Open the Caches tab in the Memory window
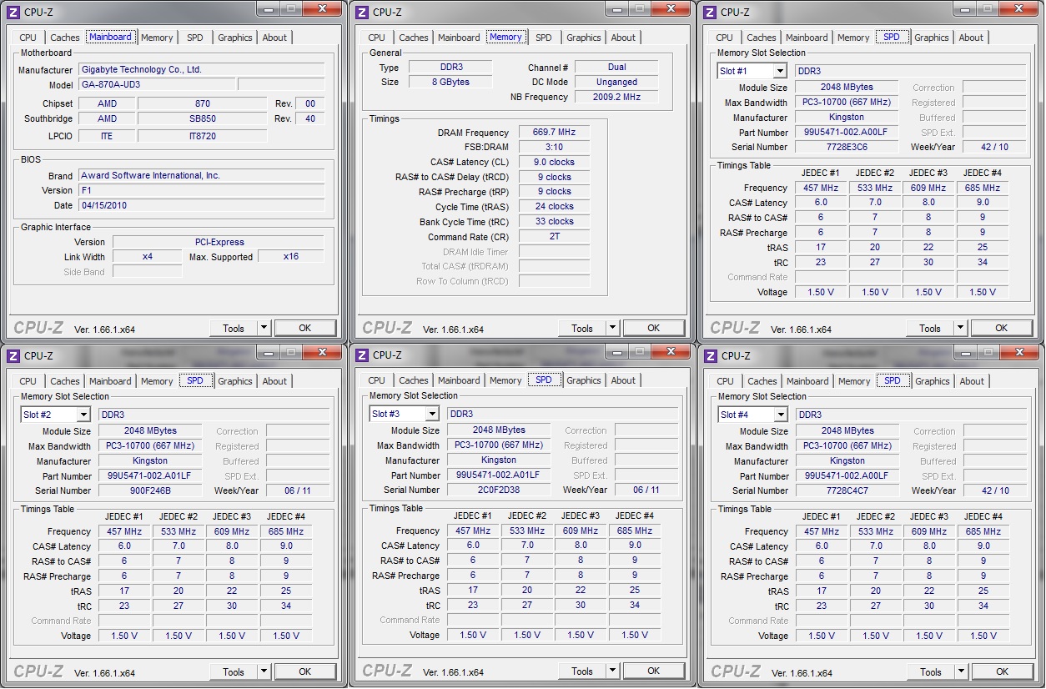Screen dimensions: 1046x689 pos(414,38)
